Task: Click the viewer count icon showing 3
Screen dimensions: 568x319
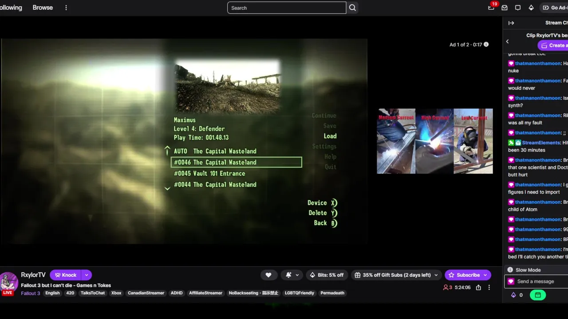Action: [x=446, y=288]
